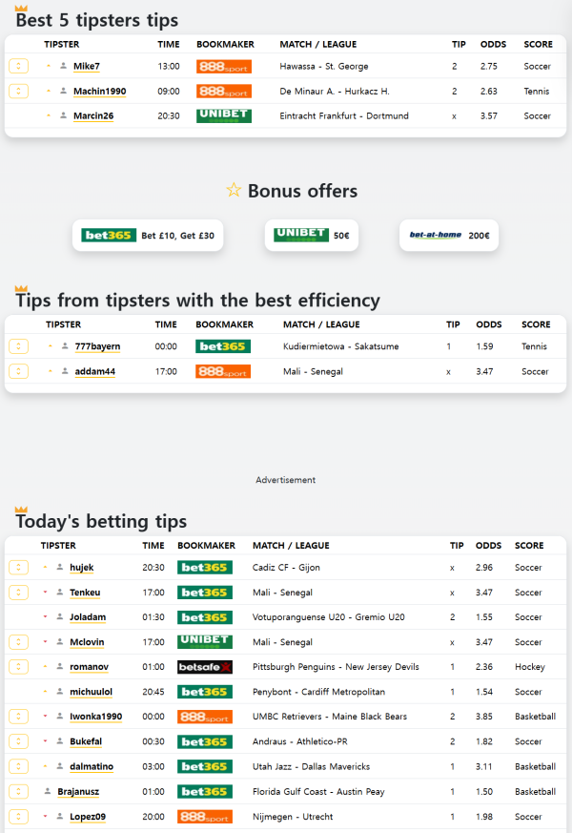572x833 pixels.
Task: Click the 888sport logo in Lopez09's row
Action: 205,817
